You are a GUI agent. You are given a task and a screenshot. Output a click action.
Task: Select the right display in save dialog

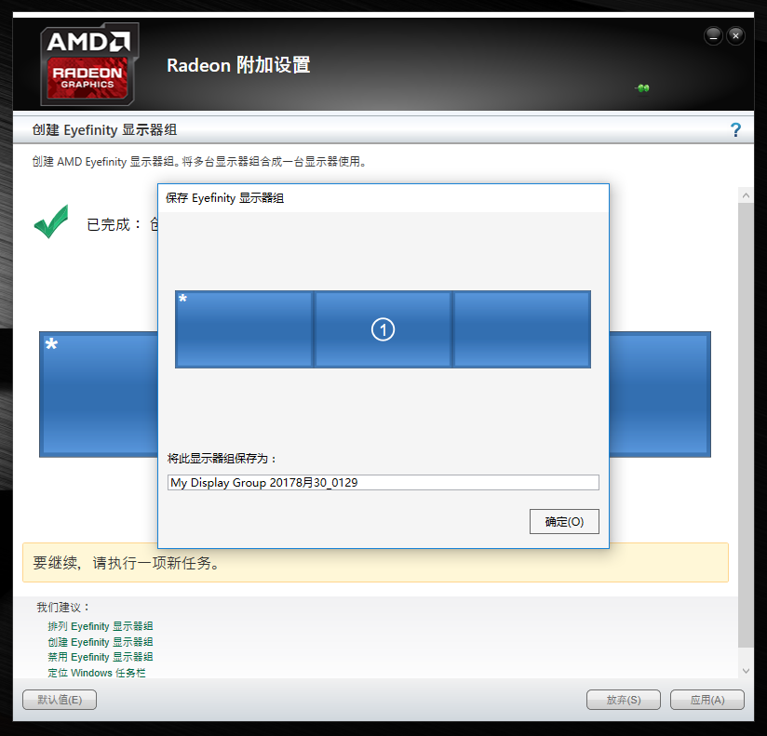(x=521, y=329)
